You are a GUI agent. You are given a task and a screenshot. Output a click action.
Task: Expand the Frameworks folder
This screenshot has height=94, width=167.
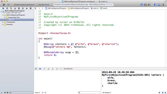(3, 22)
